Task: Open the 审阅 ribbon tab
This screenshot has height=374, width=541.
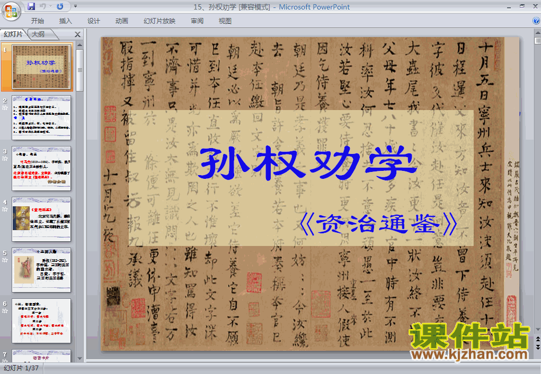Action: coord(197,21)
